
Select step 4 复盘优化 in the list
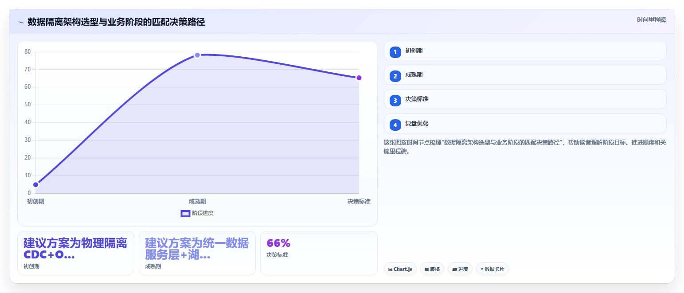525,124
